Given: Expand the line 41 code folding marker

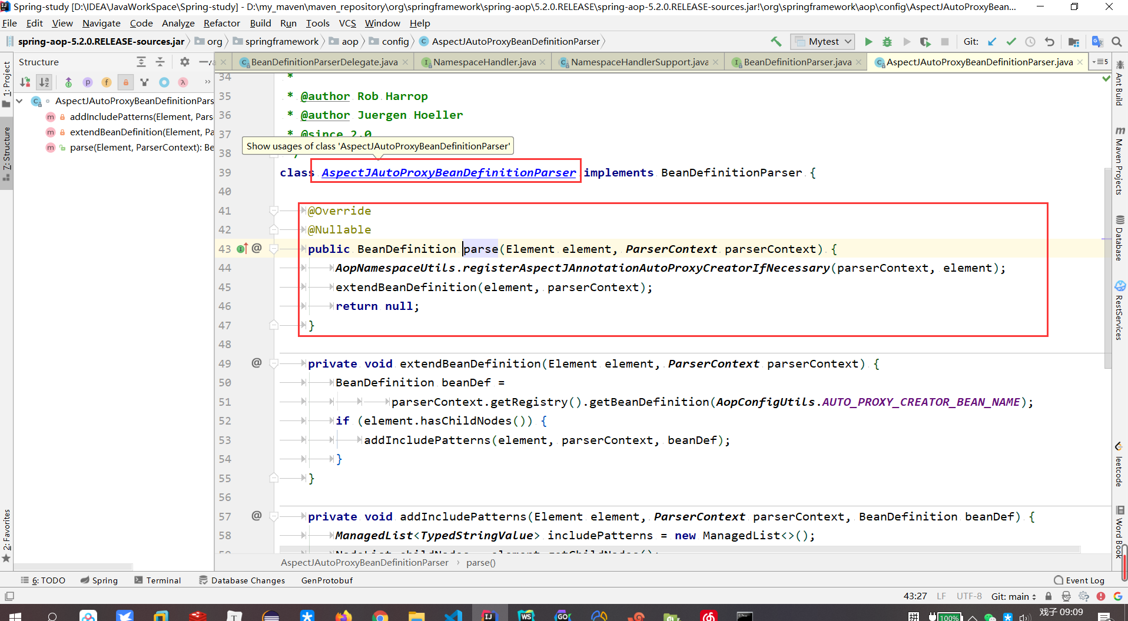Looking at the screenshot, I should (275, 211).
